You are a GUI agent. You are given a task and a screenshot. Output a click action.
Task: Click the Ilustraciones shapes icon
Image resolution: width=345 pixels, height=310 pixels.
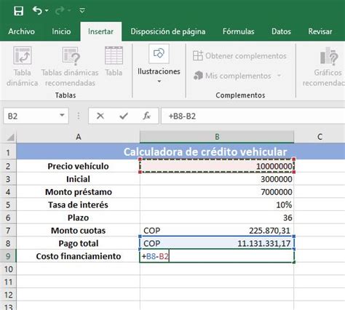159,54
